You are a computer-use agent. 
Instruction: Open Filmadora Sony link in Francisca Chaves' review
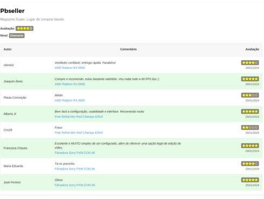point(75,153)
